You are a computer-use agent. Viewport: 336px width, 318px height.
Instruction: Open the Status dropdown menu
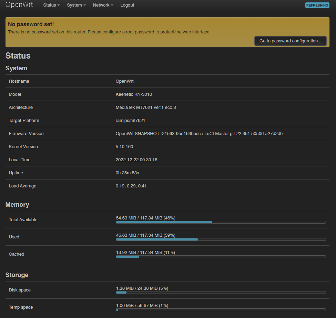(51, 5)
